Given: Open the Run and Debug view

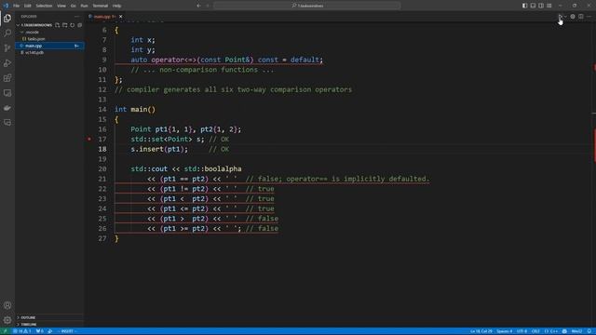Looking at the screenshot, I should [x=7, y=63].
